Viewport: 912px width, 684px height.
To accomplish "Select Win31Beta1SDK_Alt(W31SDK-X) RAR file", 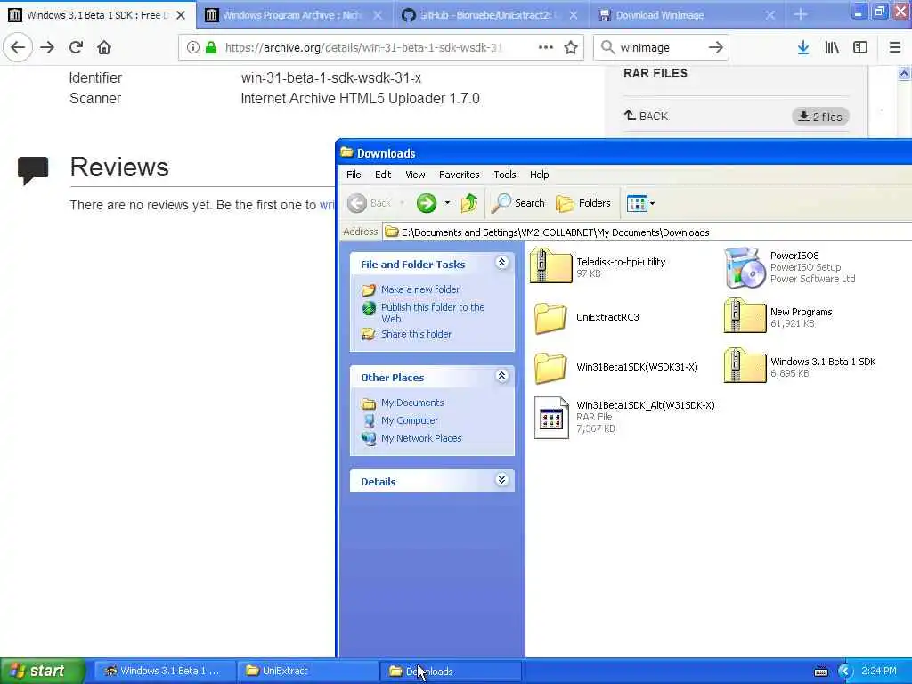I will point(624,417).
